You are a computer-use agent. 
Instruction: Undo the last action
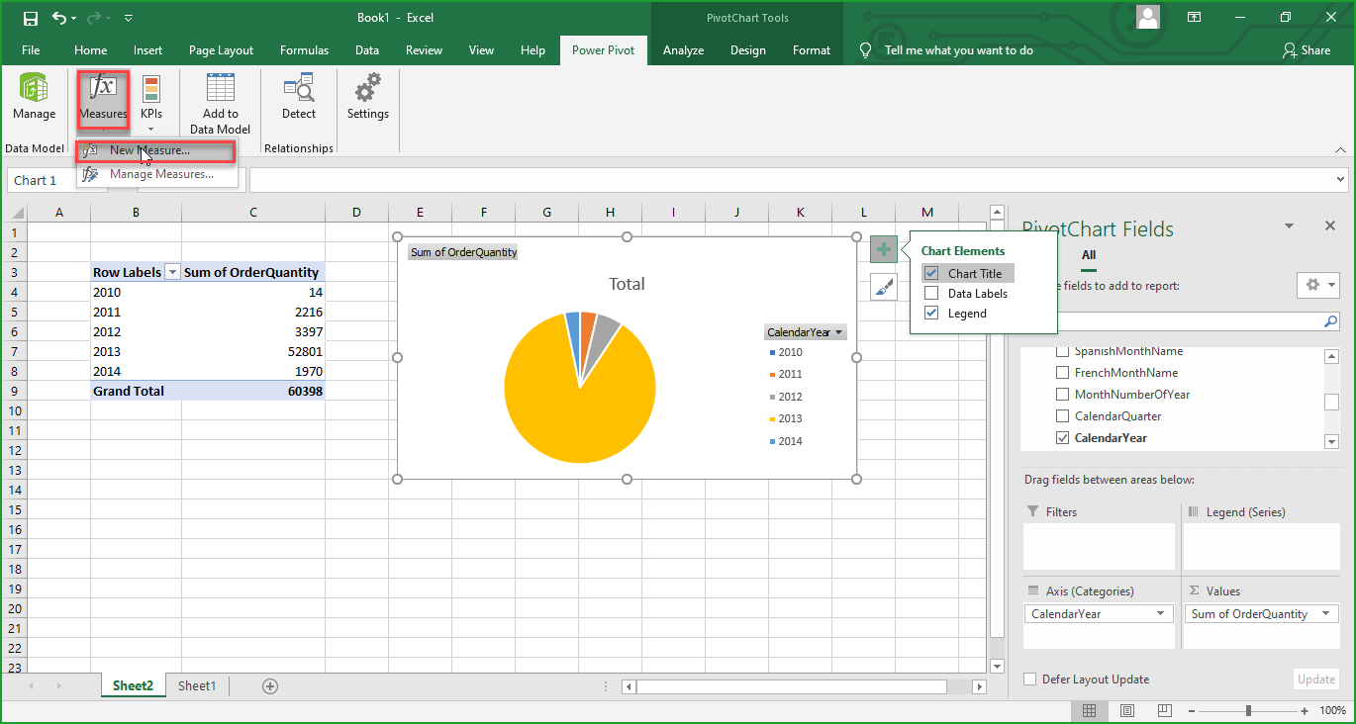pos(59,18)
